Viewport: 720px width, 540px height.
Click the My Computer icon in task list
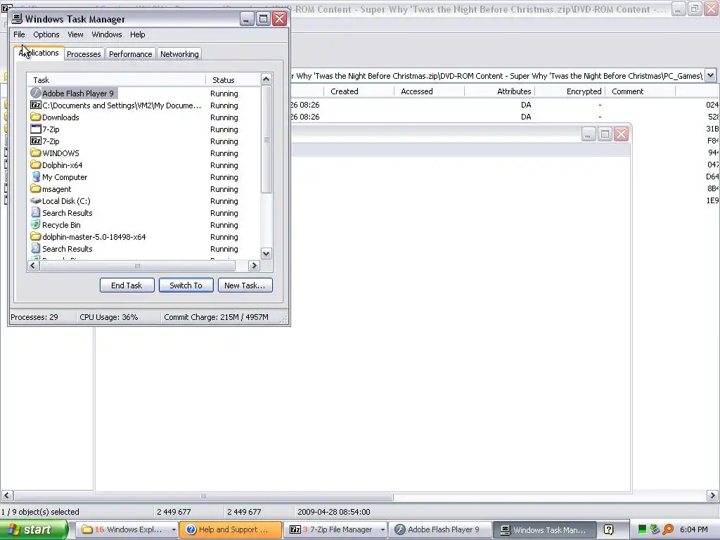tap(36, 176)
